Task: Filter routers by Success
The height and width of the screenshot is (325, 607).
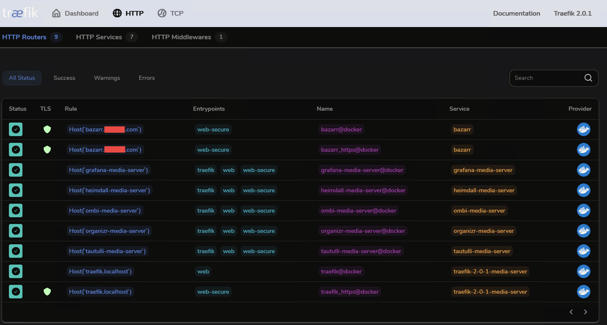Action: coord(64,78)
